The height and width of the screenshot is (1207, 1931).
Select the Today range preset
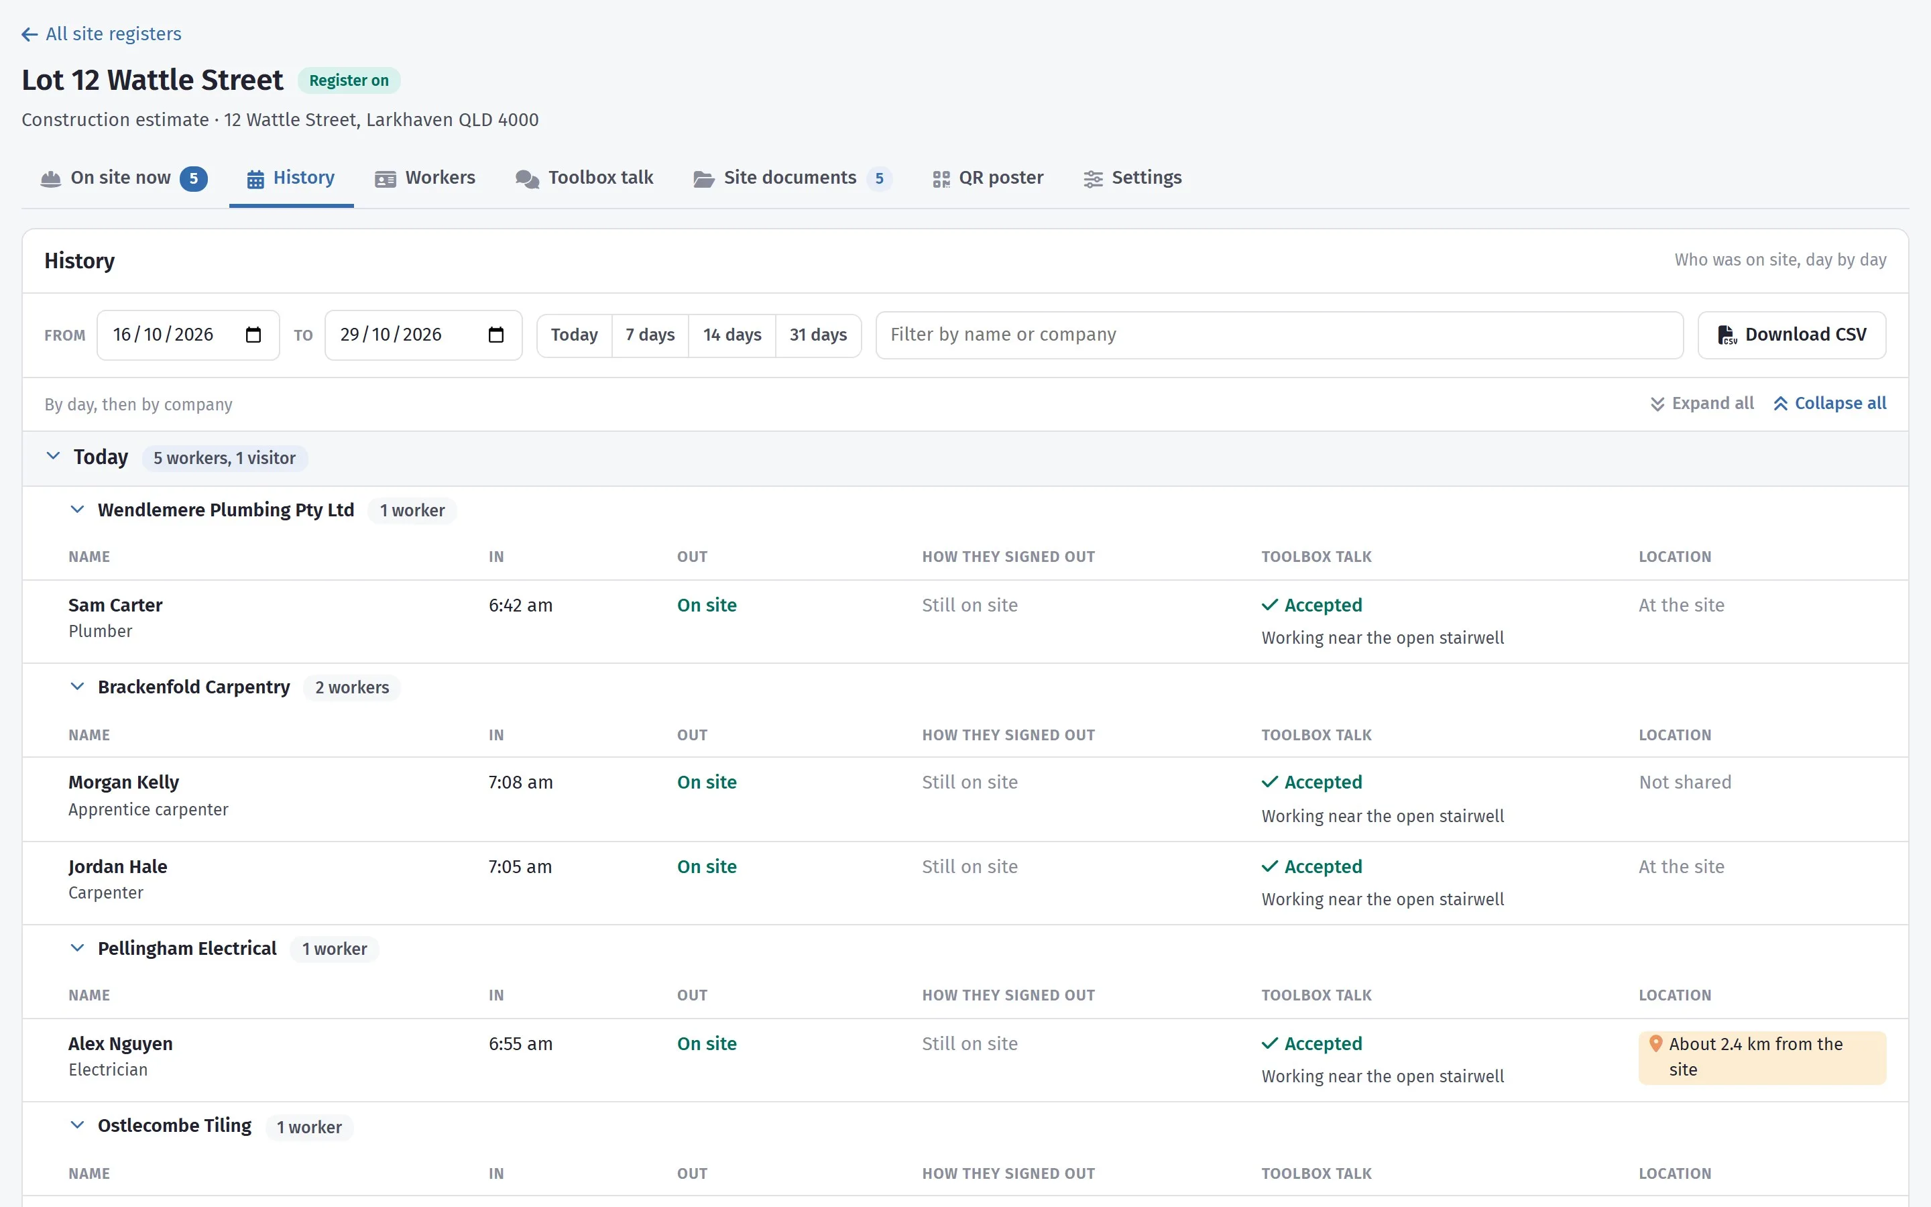574,335
